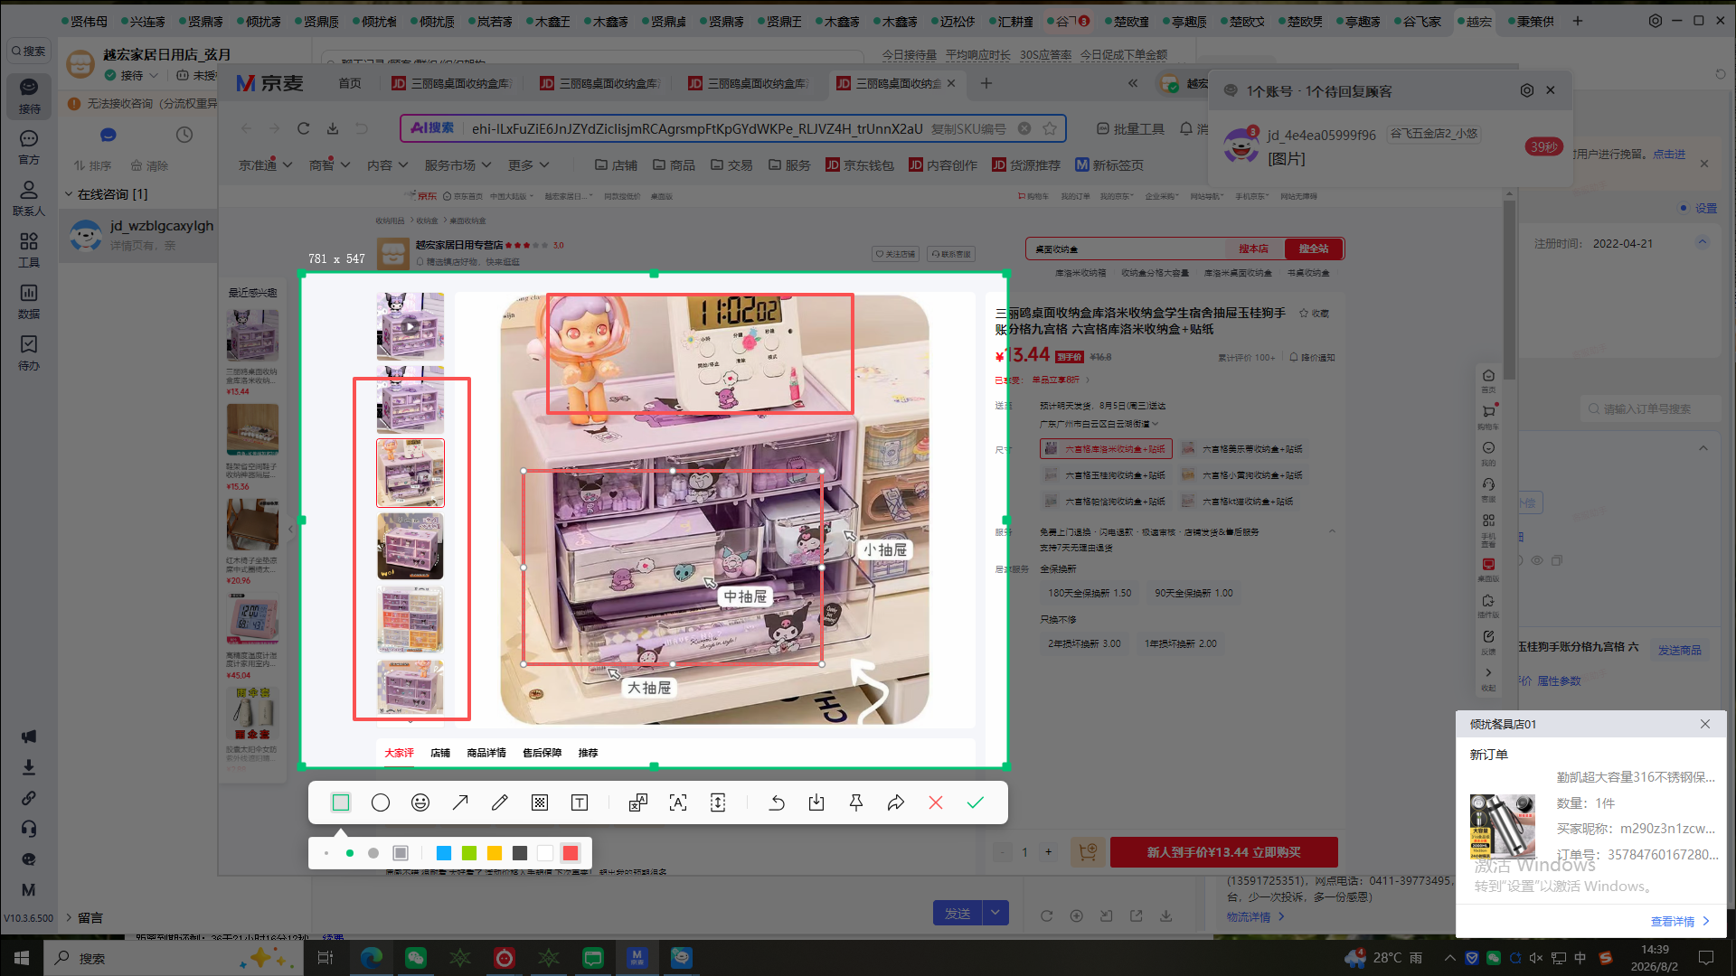The image size is (1736, 976).
Task: Select the 六宫格玉桂狗收纳盒+贴纸 option
Action: [x=1105, y=475]
